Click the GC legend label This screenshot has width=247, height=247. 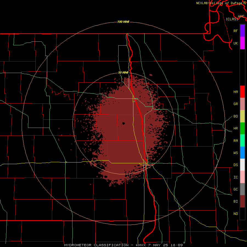point(236,189)
